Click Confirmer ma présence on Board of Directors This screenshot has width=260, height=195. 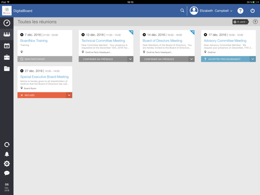164,59
